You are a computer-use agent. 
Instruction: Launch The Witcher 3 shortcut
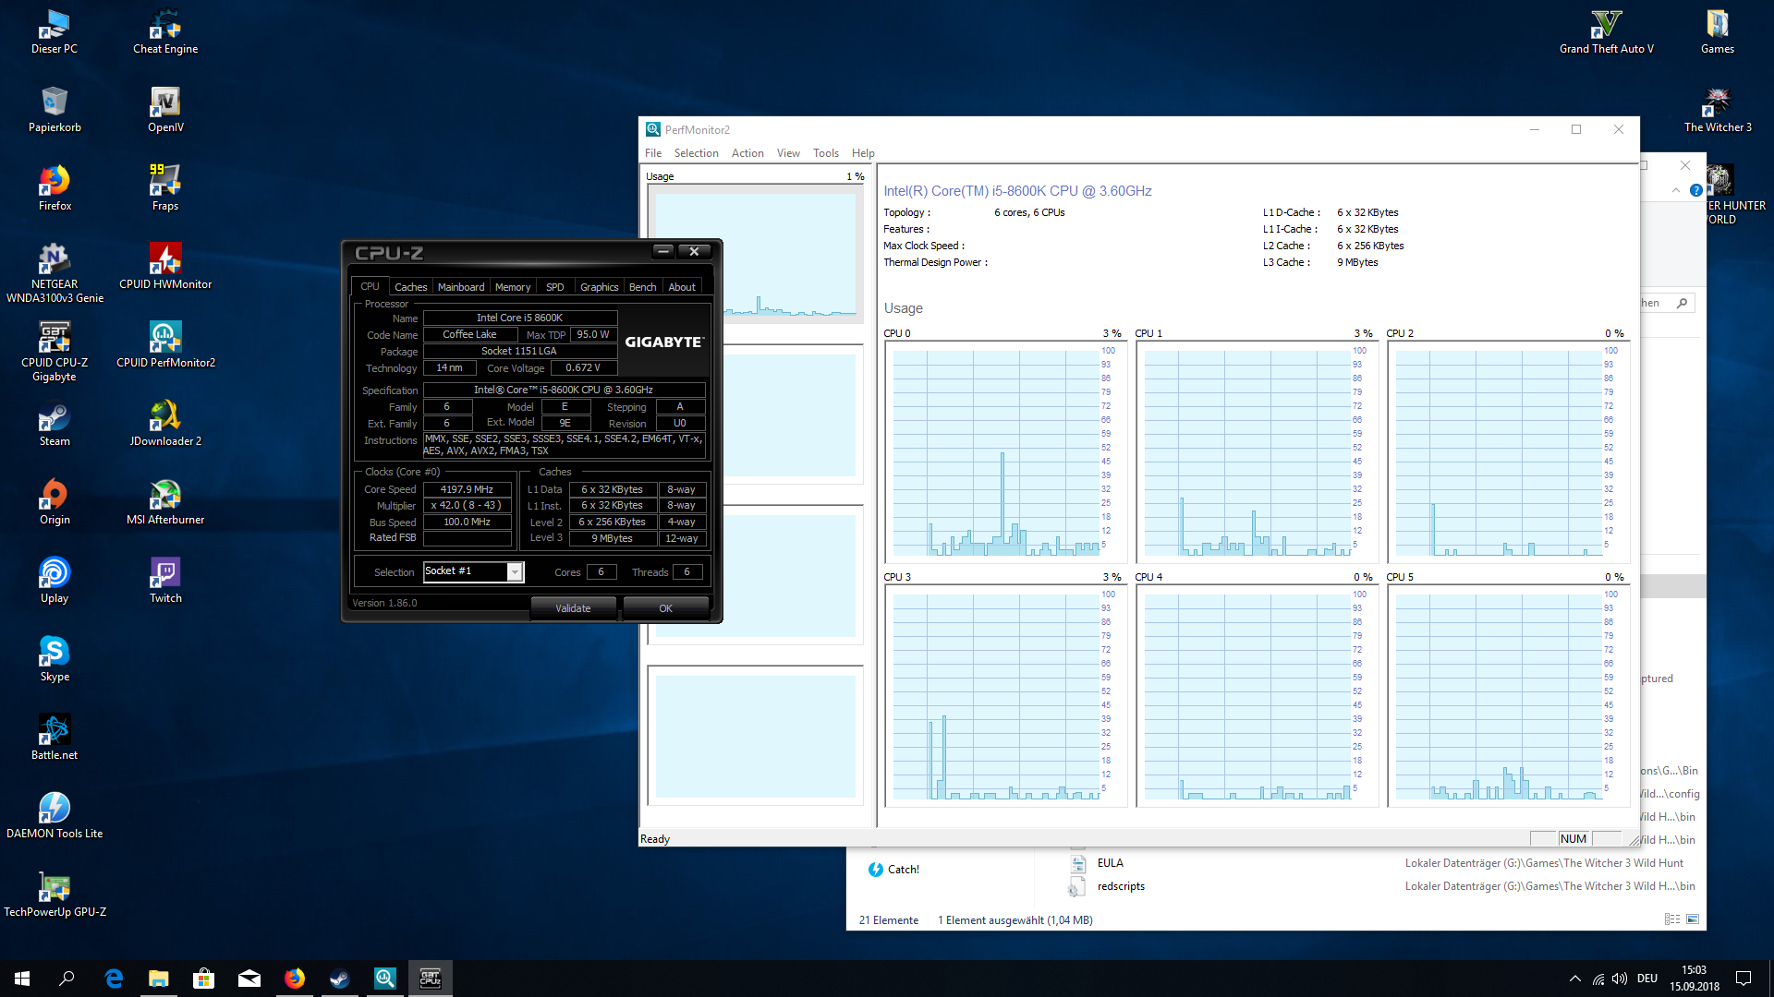point(1717,102)
